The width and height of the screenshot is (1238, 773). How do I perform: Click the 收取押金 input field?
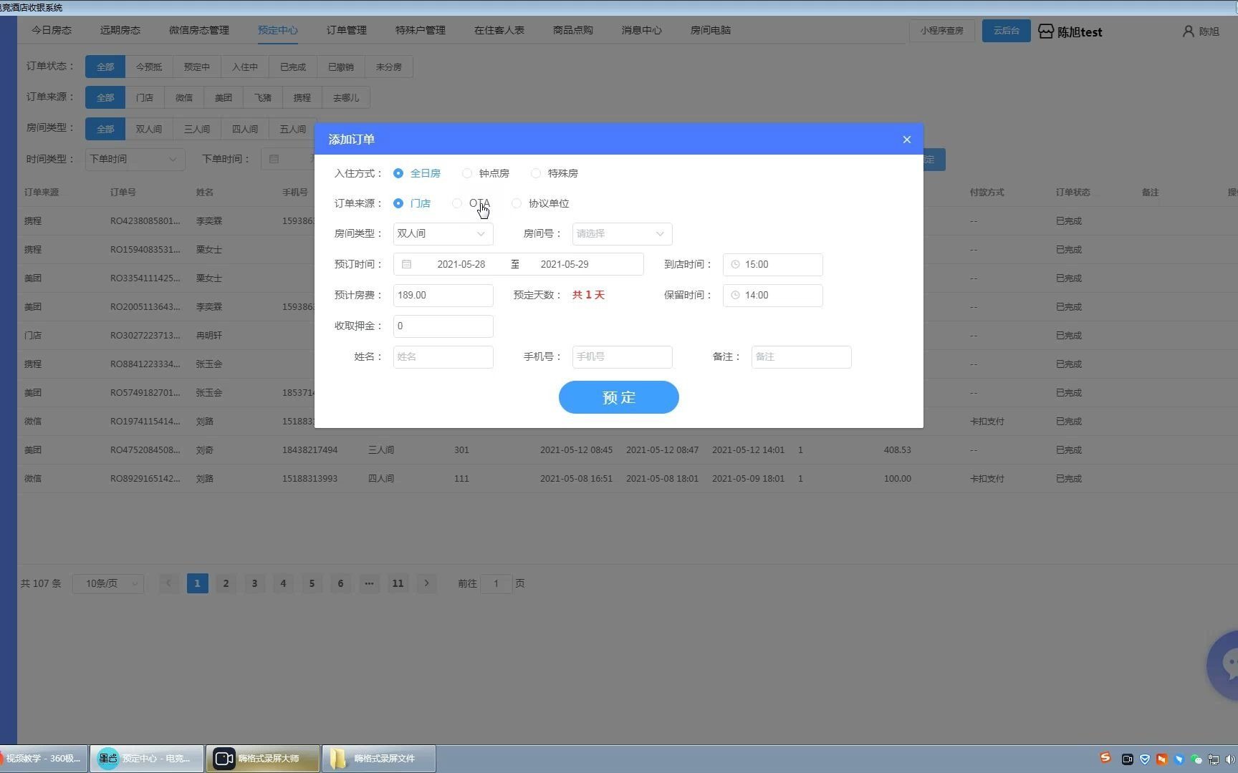point(443,326)
